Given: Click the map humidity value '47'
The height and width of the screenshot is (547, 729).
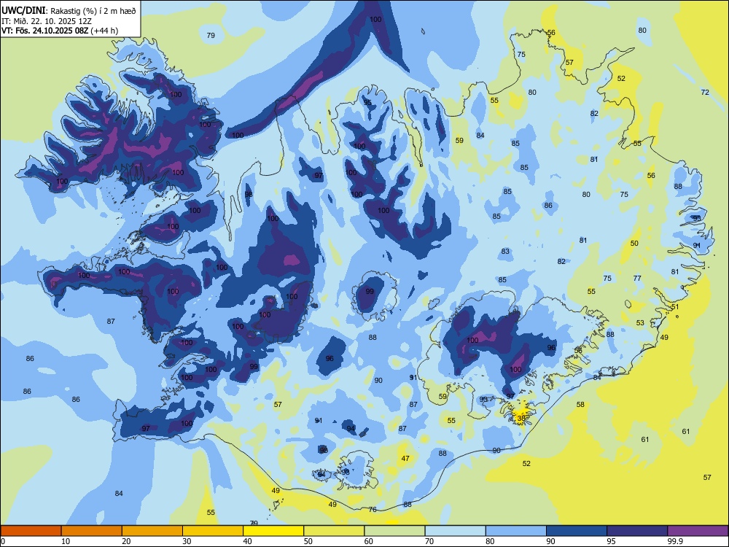Looking at the screenshot, I should tap(405, 459).
